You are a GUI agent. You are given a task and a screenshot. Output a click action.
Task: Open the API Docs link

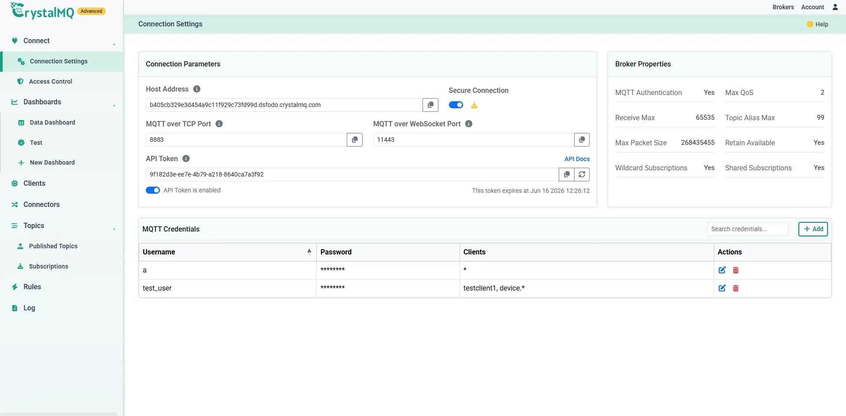point(577,159)
